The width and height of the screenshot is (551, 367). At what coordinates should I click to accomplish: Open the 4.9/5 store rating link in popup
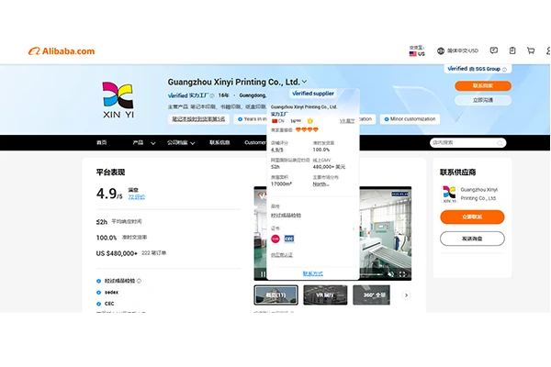pyautogui.click(x=277, y=150)
